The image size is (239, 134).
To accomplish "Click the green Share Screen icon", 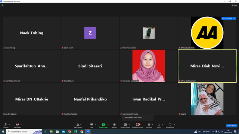I will 103,125.
